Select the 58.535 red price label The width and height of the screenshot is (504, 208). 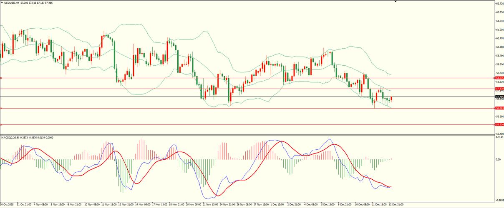[499, 78]
